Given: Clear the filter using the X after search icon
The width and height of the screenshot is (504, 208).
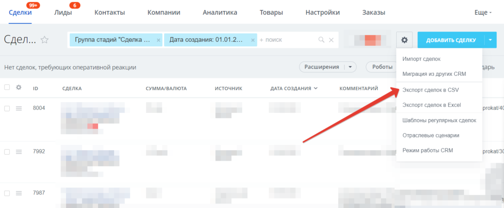Looking at the screenshot, I should point(331,40).
